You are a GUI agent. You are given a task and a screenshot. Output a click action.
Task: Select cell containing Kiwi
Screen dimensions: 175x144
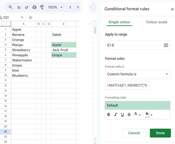[x=24, y=70]
